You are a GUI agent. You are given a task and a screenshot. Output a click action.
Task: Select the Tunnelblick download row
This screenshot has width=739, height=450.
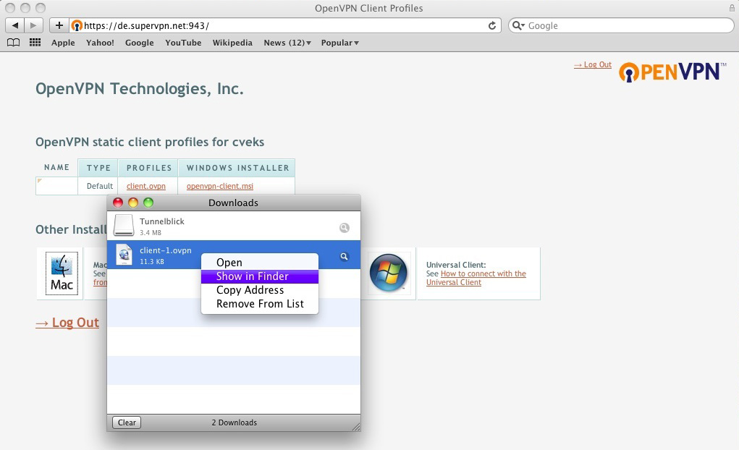(x=234, y=226)
